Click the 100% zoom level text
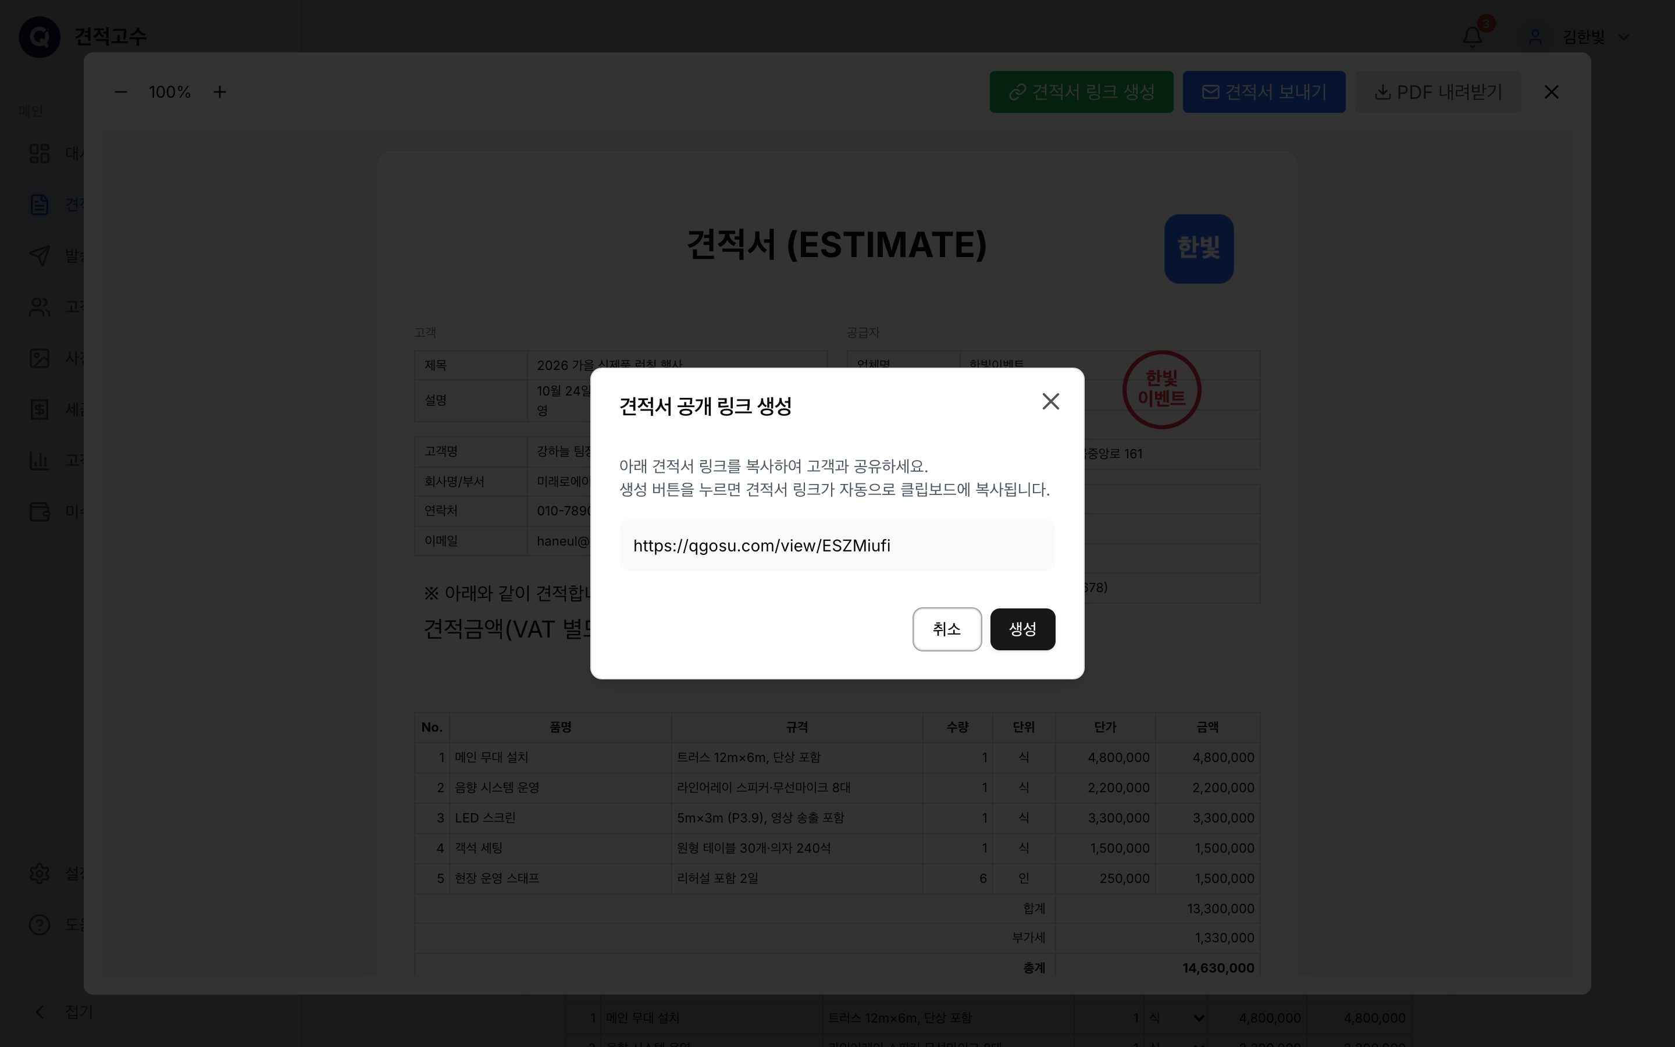Screen dimensions: 1675x1047 [170, 91]
